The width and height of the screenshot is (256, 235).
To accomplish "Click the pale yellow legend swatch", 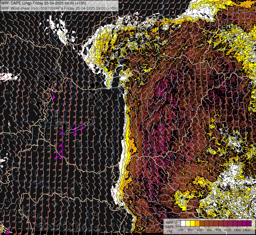I will (188, 224).
